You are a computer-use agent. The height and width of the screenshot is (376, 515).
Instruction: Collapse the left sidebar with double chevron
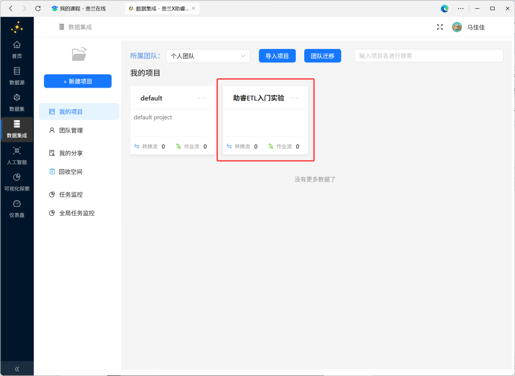pyautogui.click(x=17, y=369)
